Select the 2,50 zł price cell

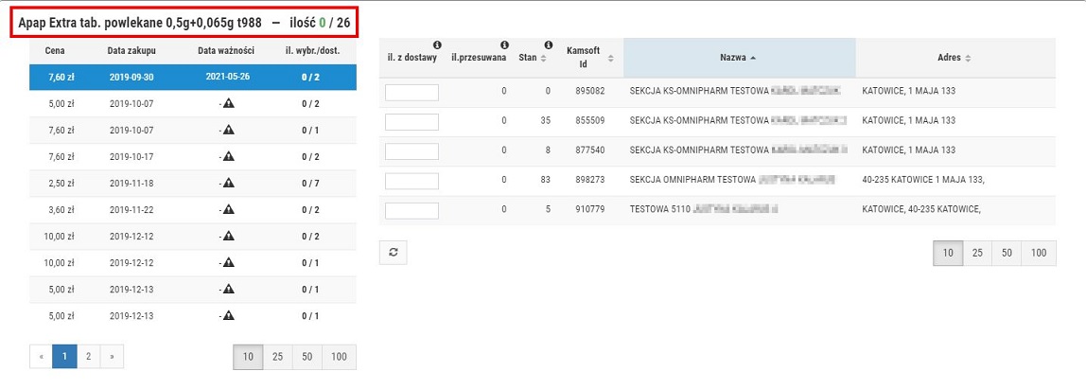tap(61, 184)
